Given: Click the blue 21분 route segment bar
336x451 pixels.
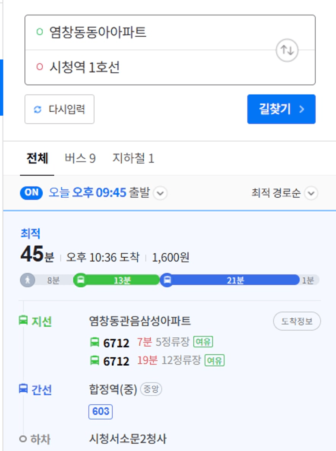Looking at the screenshot, I should (x=235, y=280).
